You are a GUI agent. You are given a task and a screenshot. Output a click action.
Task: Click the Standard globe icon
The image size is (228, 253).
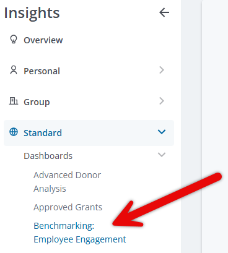(x=14, y=132)
